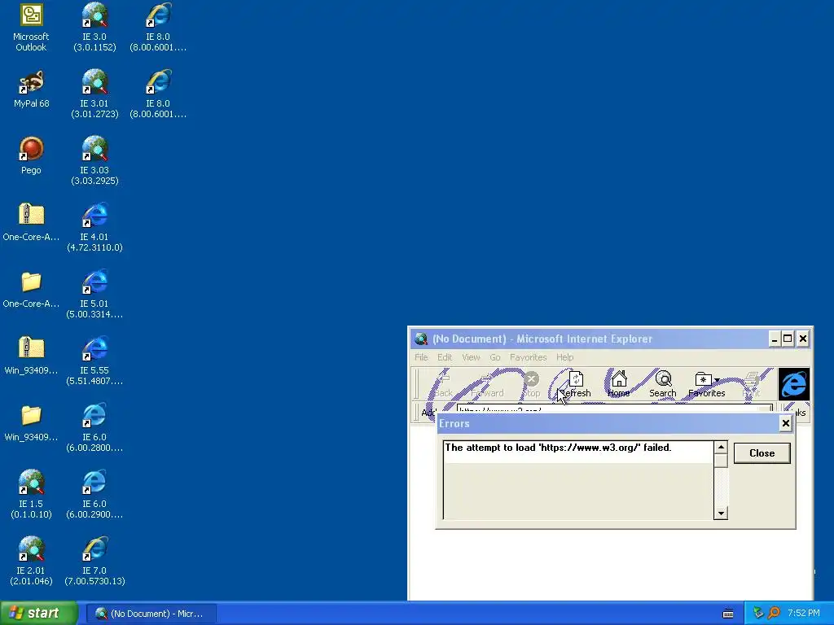Viewport: 834px width, 625px height.
Task: Open IE 5.55 (5.51.4807) shortcut
Action: tap(94, 361)
